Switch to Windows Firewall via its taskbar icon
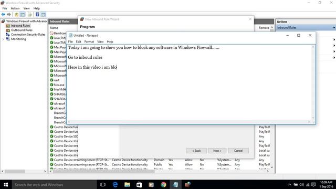Viewport: 336px width, 189px height. click(187, 184)
